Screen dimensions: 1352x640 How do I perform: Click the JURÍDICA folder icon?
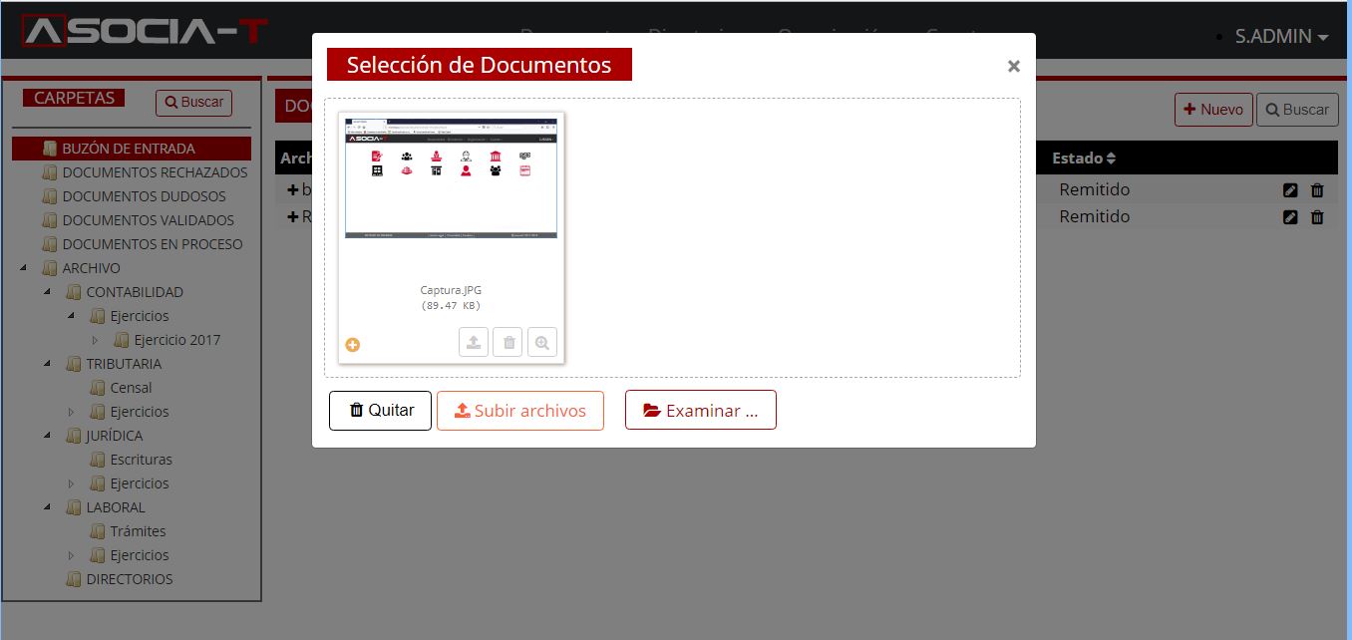(x=74, y=436)
